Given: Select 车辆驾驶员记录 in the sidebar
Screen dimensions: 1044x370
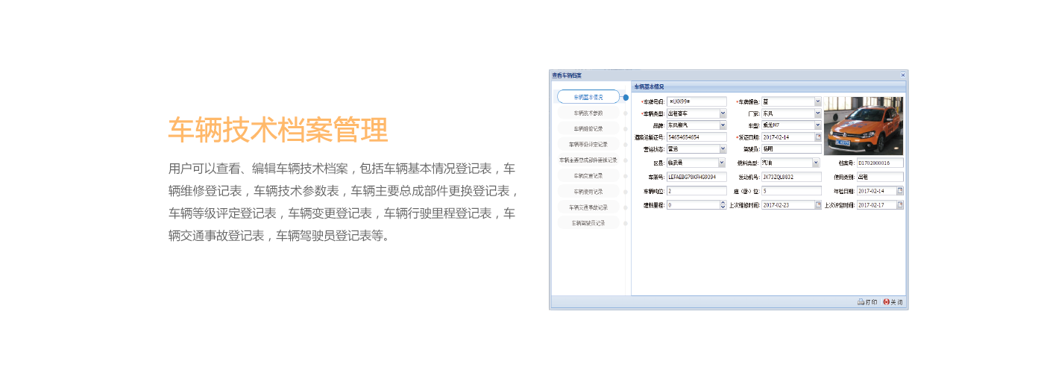Looking at the screenshot, I should (x=588, y=222).
